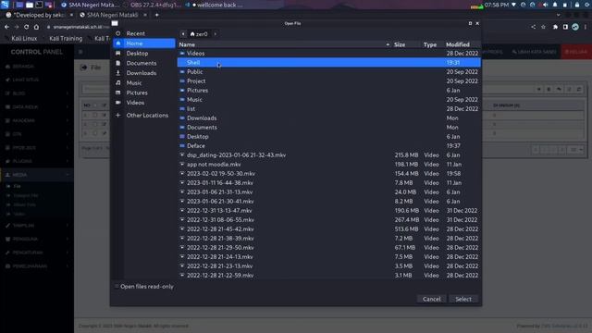
Task: Switch to Developed by browser tab
Action: point(39,15)
